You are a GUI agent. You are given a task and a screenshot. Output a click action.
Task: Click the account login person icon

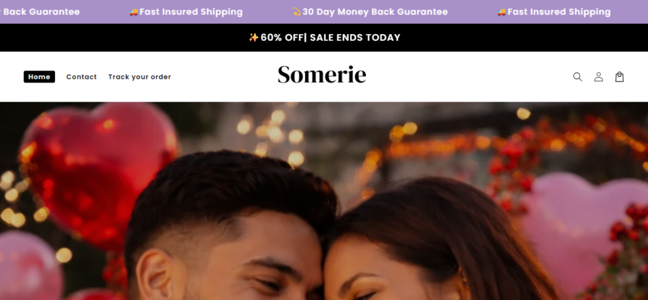(x=599, y=77)
